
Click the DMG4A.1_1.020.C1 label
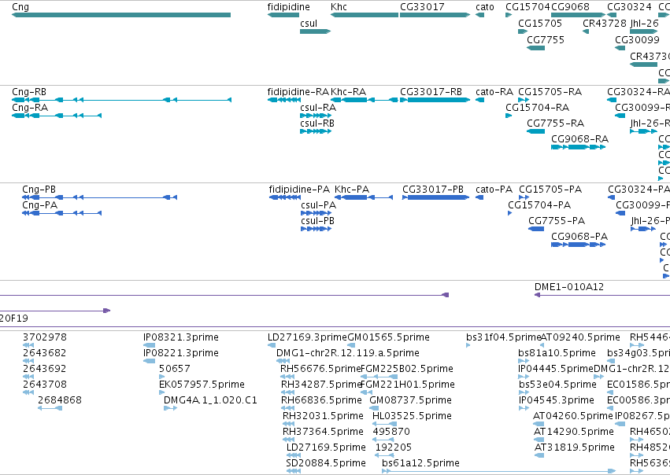tap(210, 400)
